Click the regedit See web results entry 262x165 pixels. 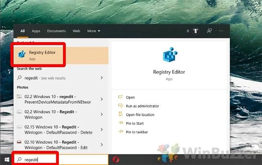(61, 78)
